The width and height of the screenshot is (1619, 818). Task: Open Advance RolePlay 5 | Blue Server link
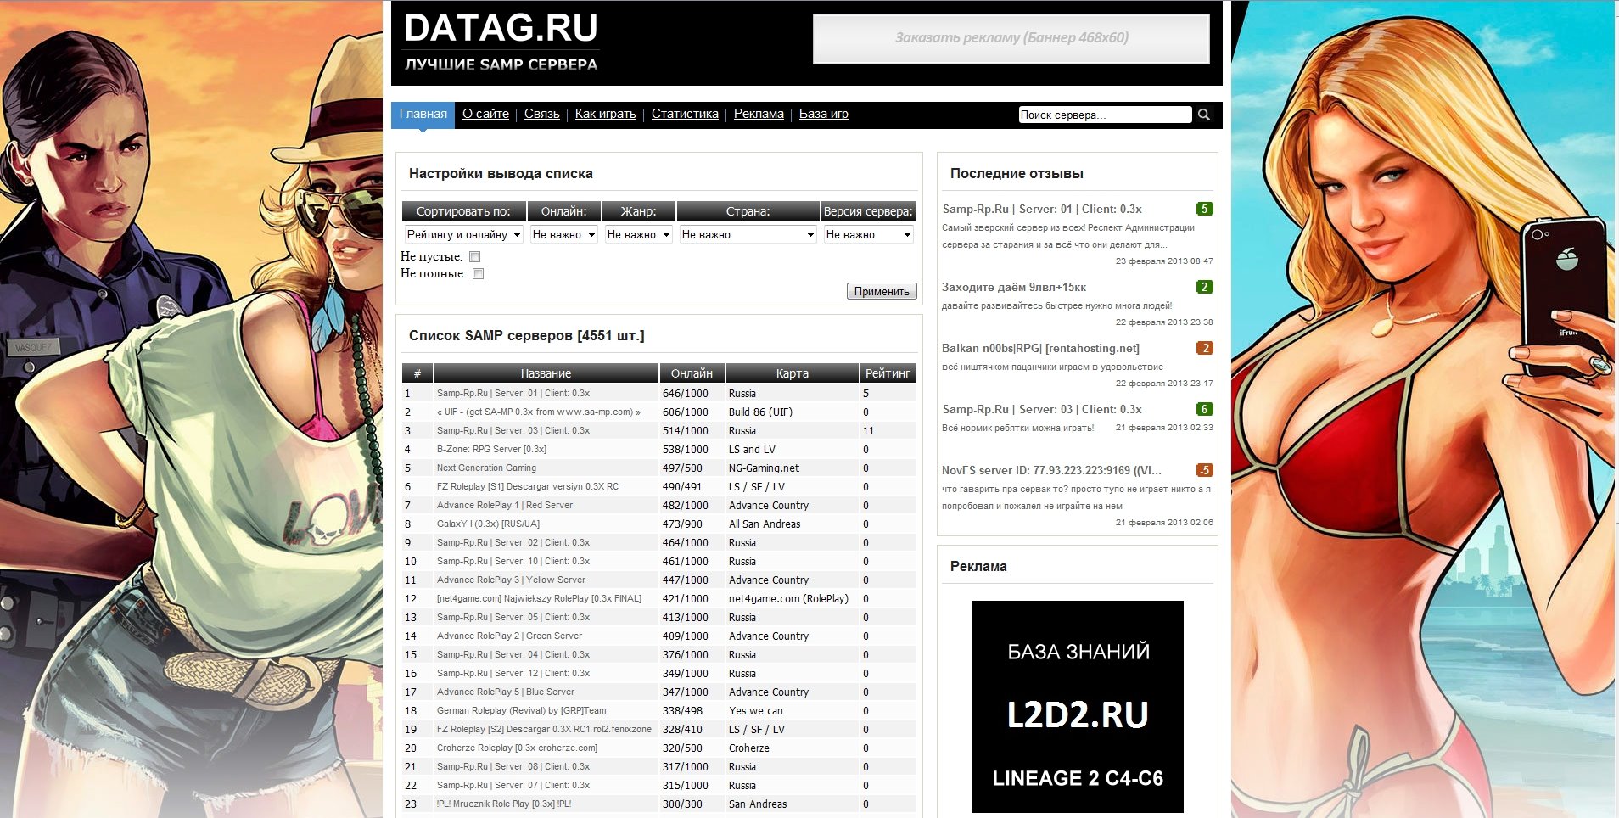point(506,692)
